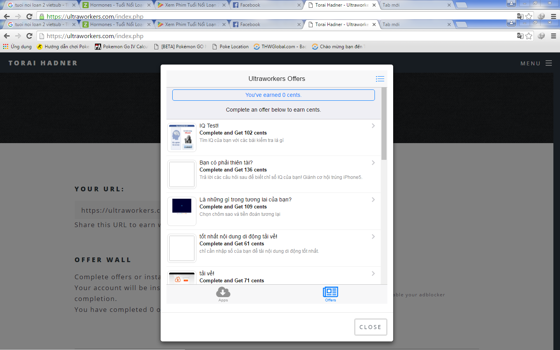Click "Complete and Get 71 cents" text
The width and height of the screenshot is (560, 350).
pos(232,281)
